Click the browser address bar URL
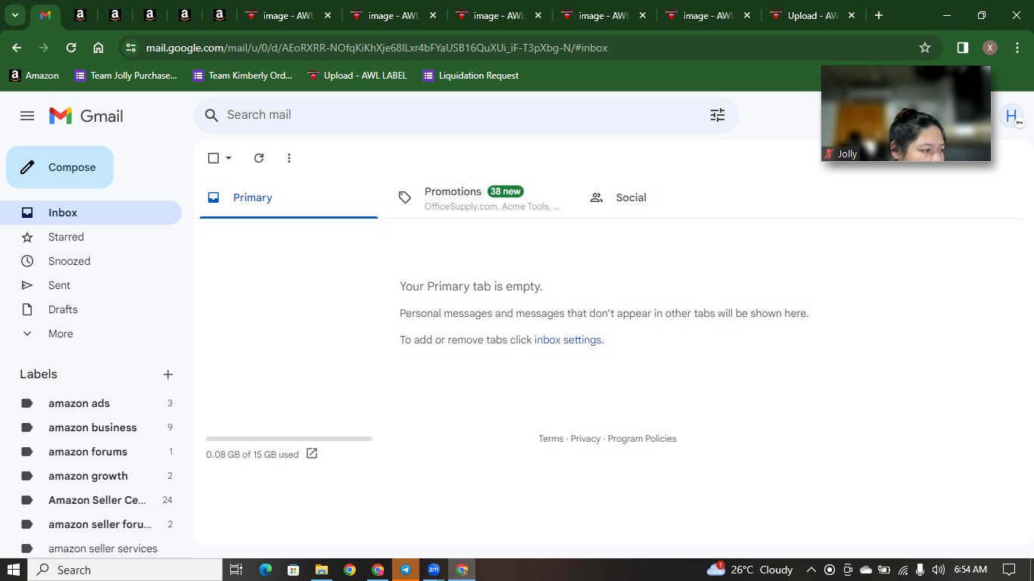 pyautogui.click(x=377, y=48)
